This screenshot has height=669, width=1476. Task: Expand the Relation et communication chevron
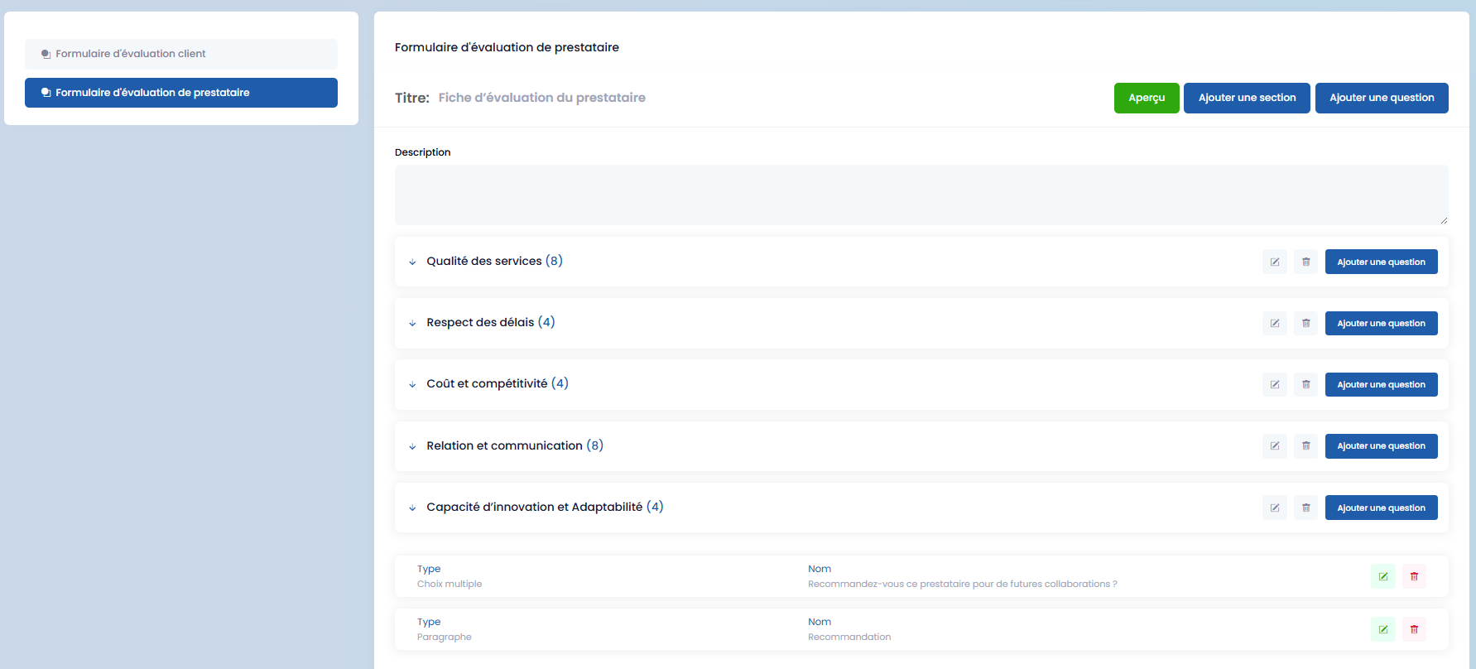pos(412,446)
